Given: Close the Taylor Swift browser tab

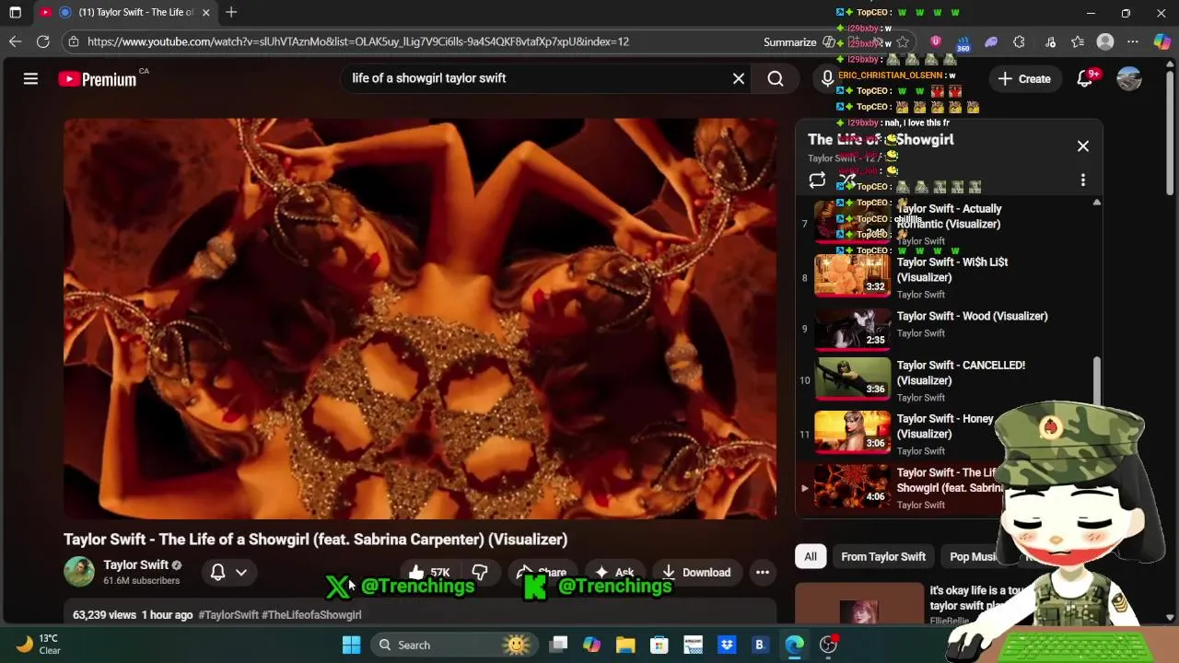Looking at the screenshot, I should tap(205, 13).
